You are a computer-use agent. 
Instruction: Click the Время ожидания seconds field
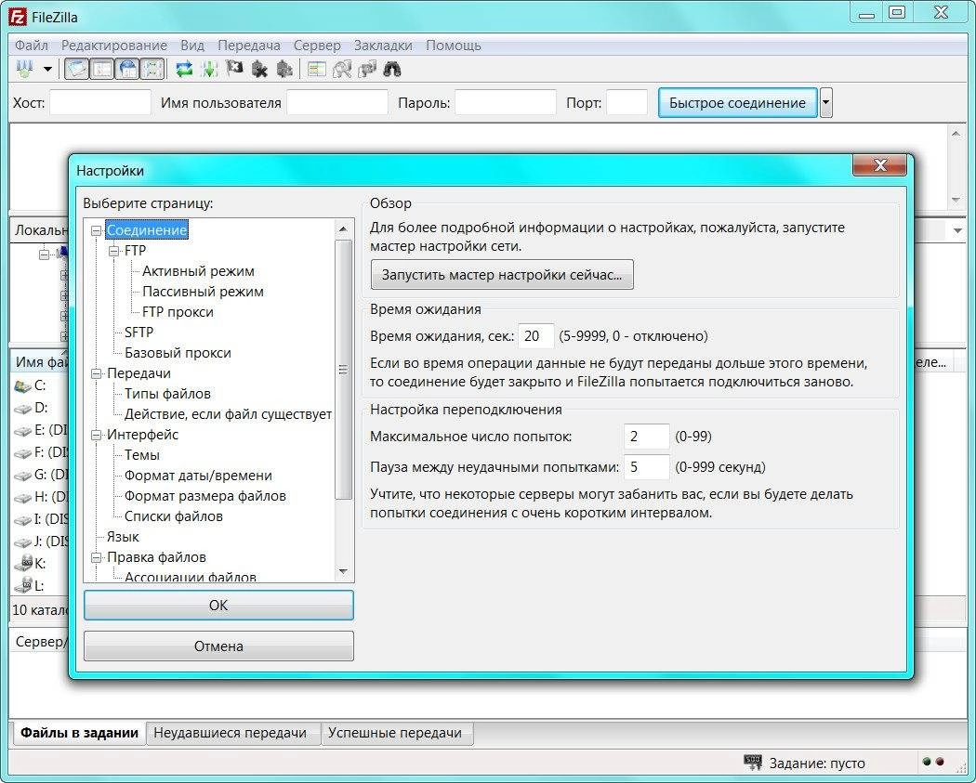536,336
